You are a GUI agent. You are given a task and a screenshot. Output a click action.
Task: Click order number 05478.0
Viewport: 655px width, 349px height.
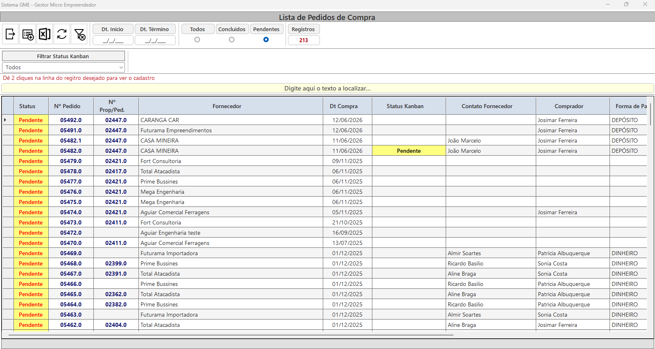point(71,171)
